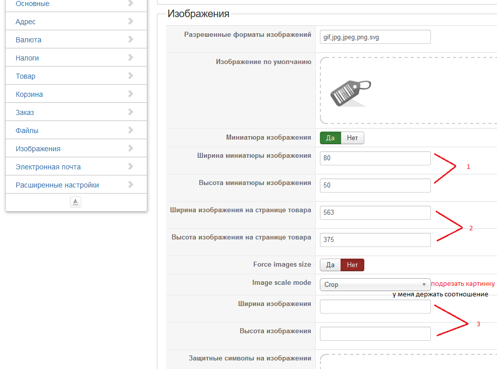Switch Миниатюра изображения to Нет

[x=353, y=138]
